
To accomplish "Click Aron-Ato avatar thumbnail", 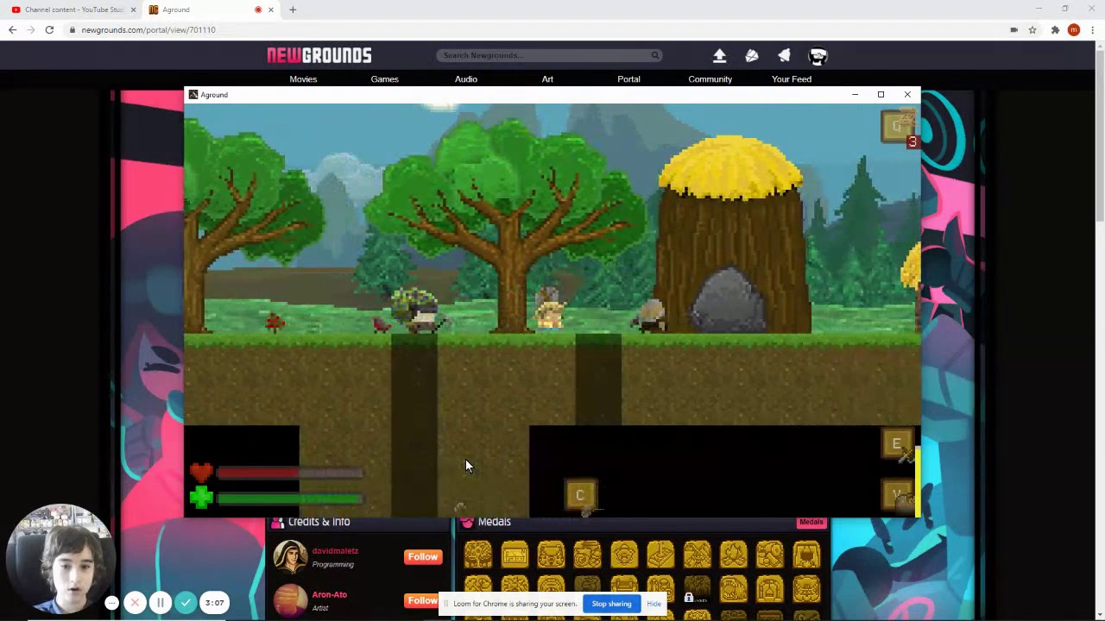I will (290, 600).
